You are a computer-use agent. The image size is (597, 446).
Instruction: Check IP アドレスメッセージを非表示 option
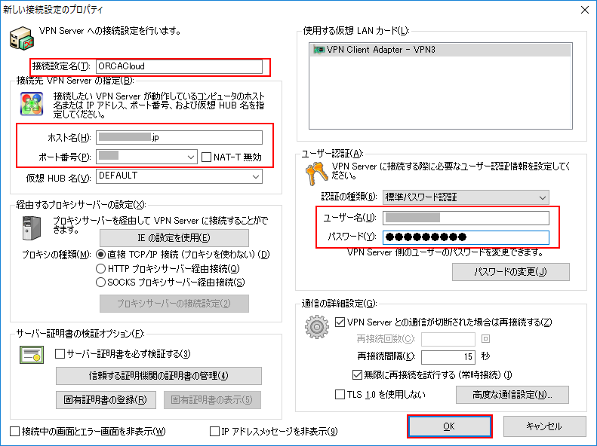click(x=215, y=431)
